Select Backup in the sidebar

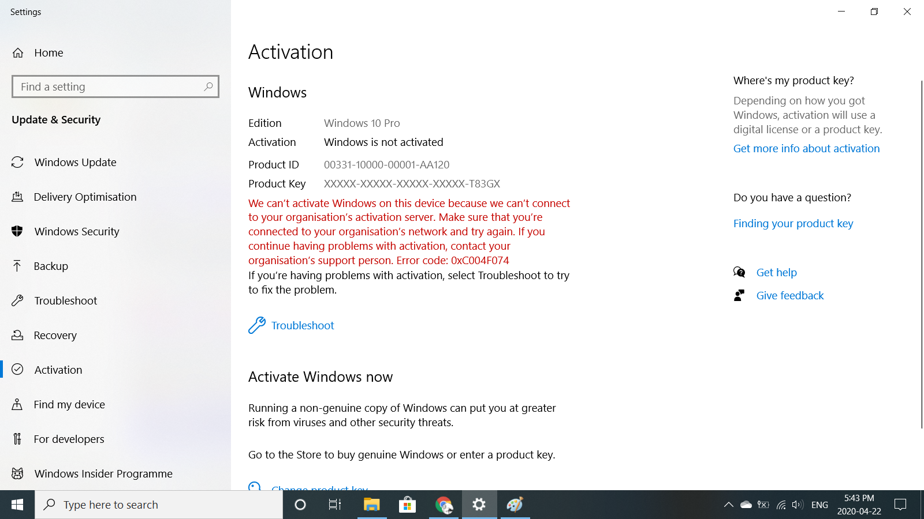(115, 266)
